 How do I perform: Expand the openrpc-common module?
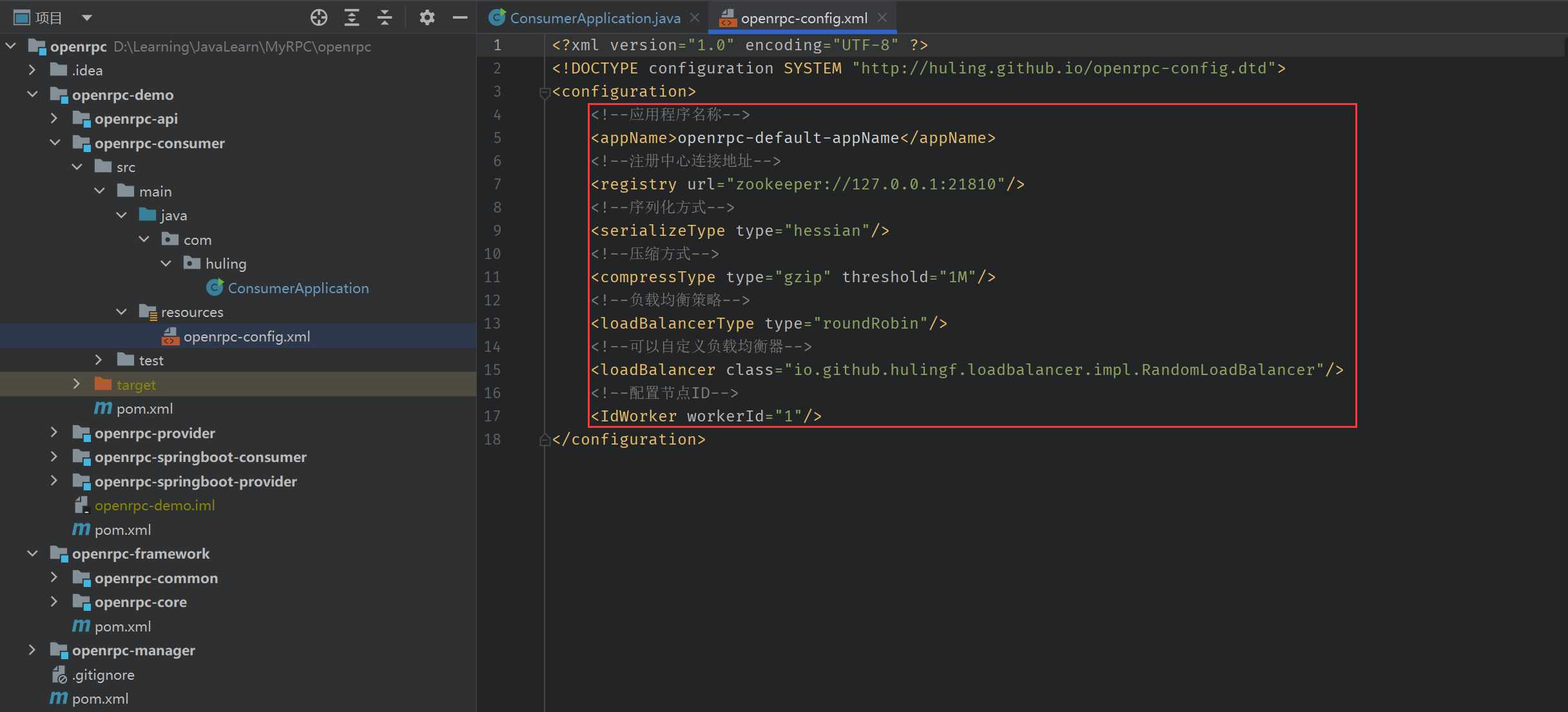coord(55,578)
